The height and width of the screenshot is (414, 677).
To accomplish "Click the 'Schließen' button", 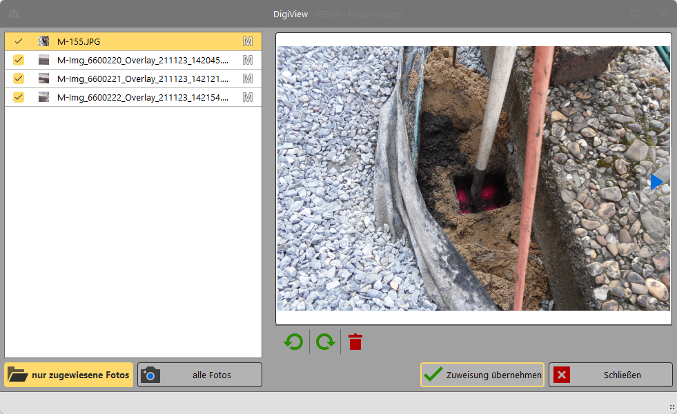I will coord(610,375).
